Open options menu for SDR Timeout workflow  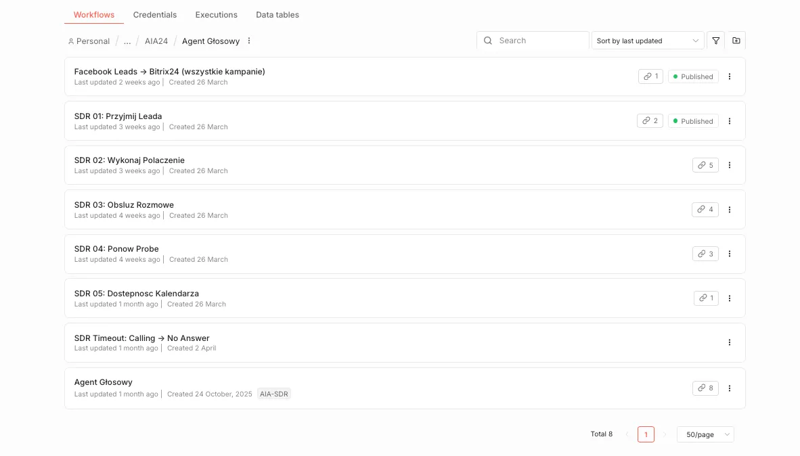pos(730,343)
